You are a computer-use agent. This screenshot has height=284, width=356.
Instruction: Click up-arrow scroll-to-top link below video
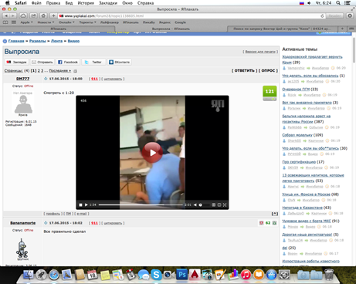[275, 214]
